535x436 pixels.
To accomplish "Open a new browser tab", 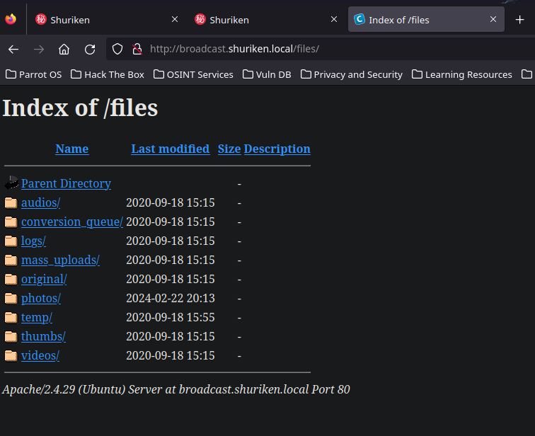I will point(519,20).
